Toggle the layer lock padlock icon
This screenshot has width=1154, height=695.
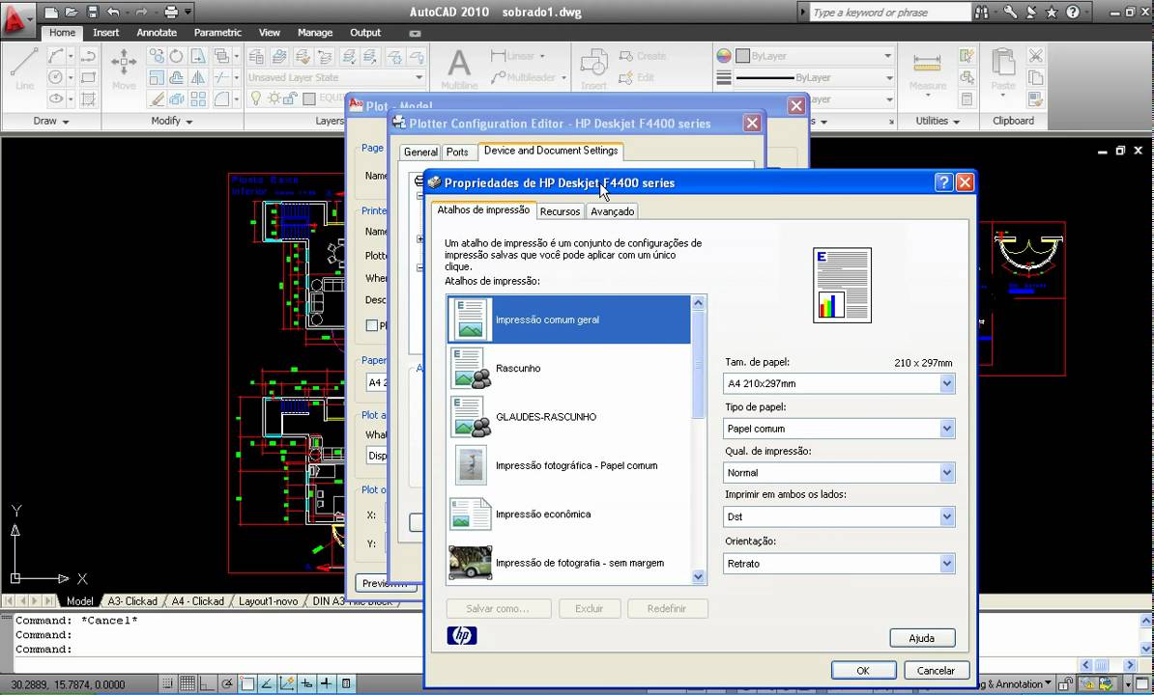[x=292, y=98]
